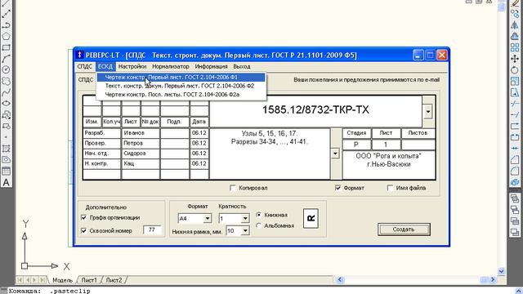Open the Информация menu

pos(211,67)
